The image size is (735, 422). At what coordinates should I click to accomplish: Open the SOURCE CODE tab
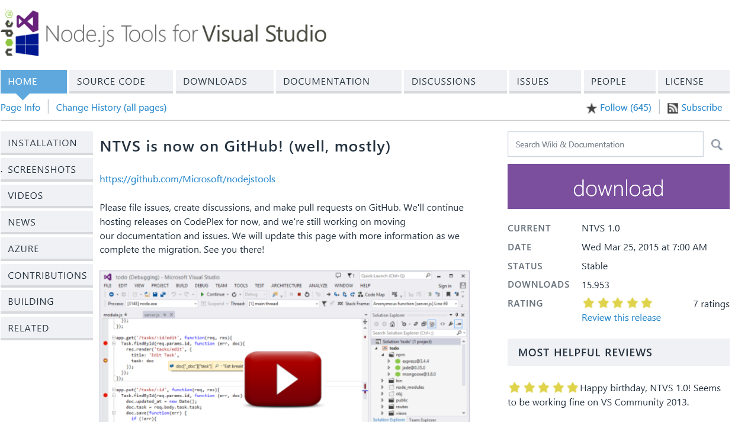click(121, 82)
